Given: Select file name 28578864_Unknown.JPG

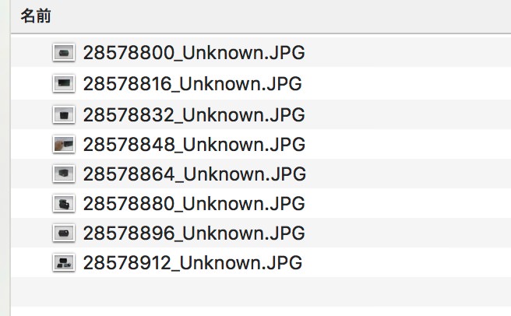Looking at the screenshot, I should click(x=194, y=174).
